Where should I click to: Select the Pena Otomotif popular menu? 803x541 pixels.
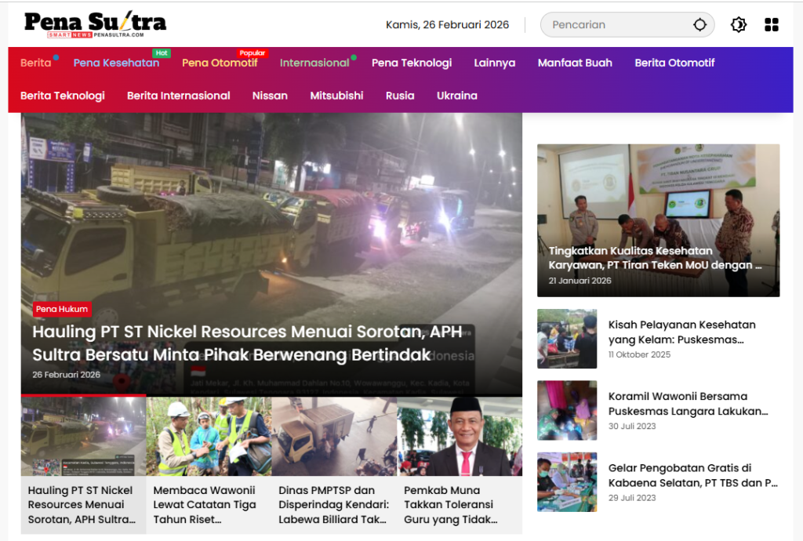(220, 63)
